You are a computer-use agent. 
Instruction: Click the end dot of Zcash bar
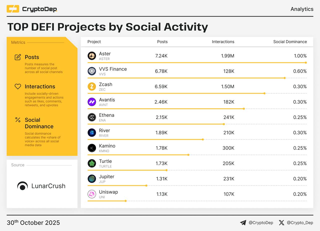point(264,93)
